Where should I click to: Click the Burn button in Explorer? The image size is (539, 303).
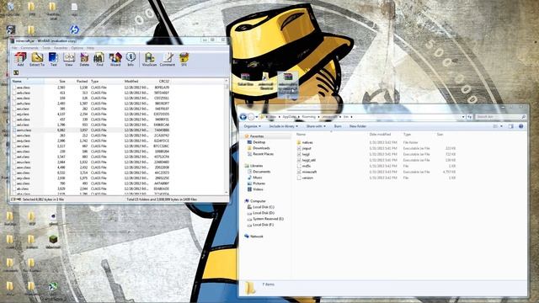point(338,126)
